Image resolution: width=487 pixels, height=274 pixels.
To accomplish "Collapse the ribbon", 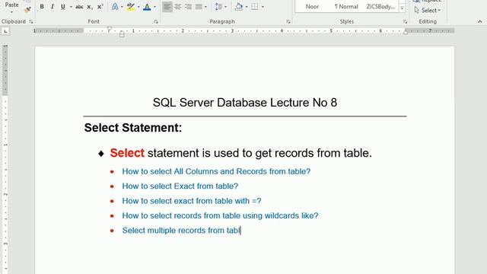I will [480, 21].
